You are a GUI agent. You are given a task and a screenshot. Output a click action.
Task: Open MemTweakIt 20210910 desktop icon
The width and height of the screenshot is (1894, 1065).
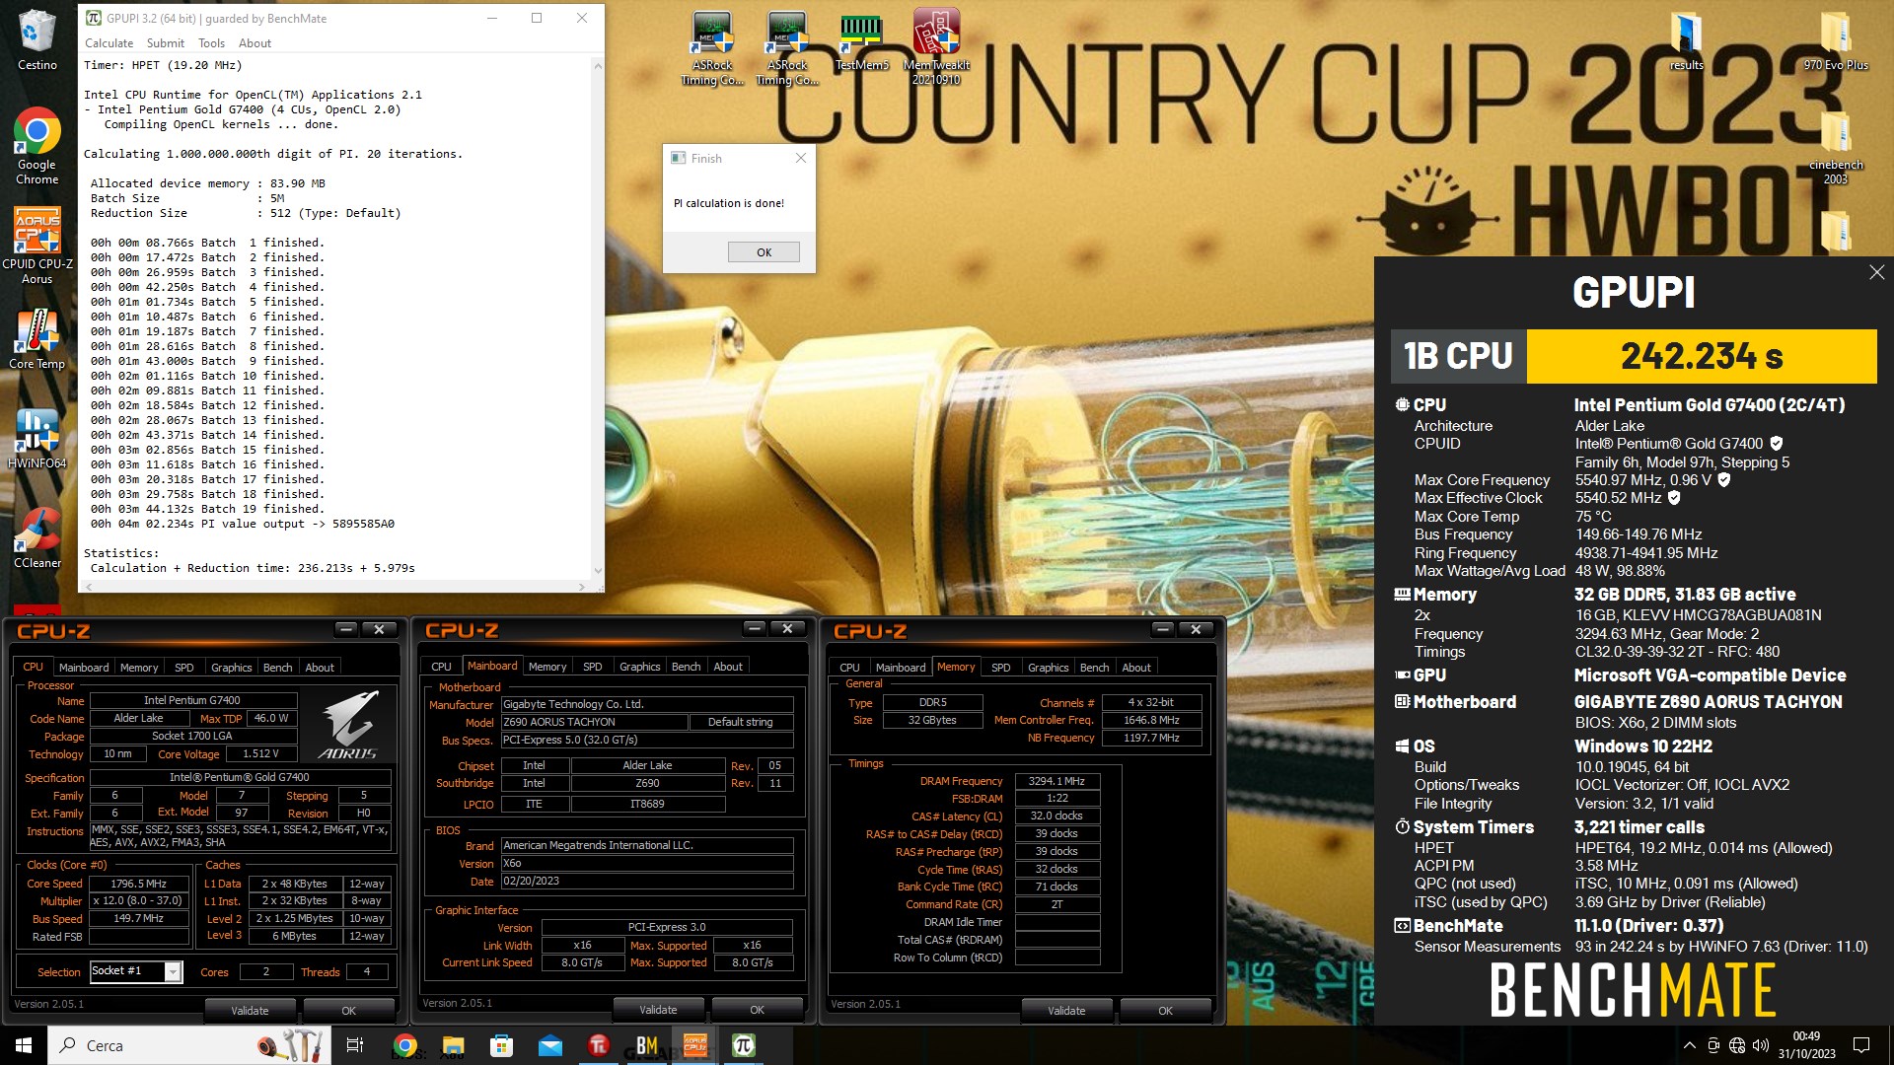coord(936,46)
